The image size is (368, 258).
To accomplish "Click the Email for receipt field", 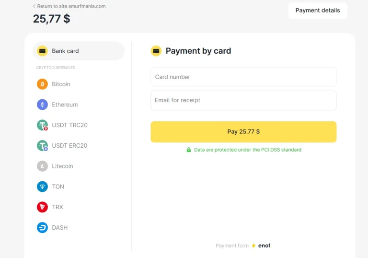I will point(243,100).
